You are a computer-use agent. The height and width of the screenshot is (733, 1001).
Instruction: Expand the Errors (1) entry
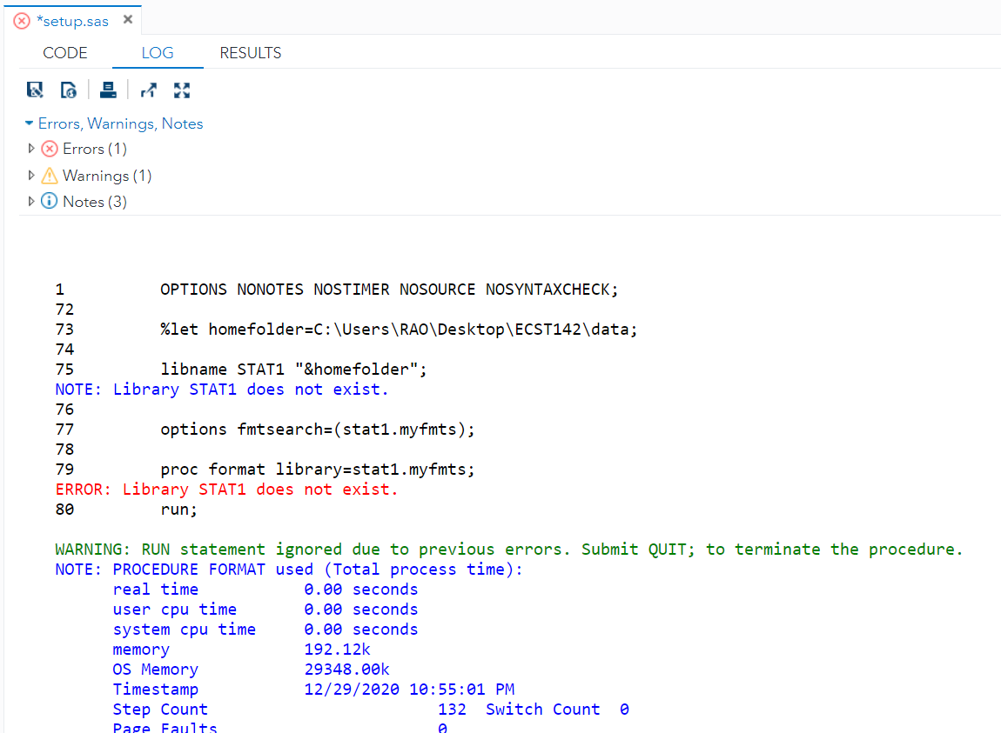pos(31,149)
